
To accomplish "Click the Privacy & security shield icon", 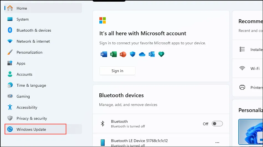I will (10, 118).
